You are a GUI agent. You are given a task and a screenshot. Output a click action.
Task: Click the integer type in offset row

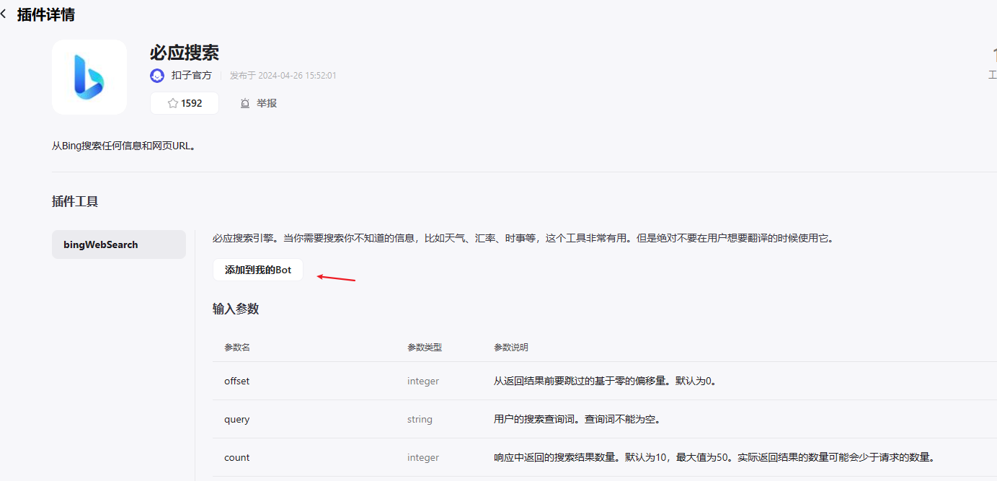[x=423, y=381]
